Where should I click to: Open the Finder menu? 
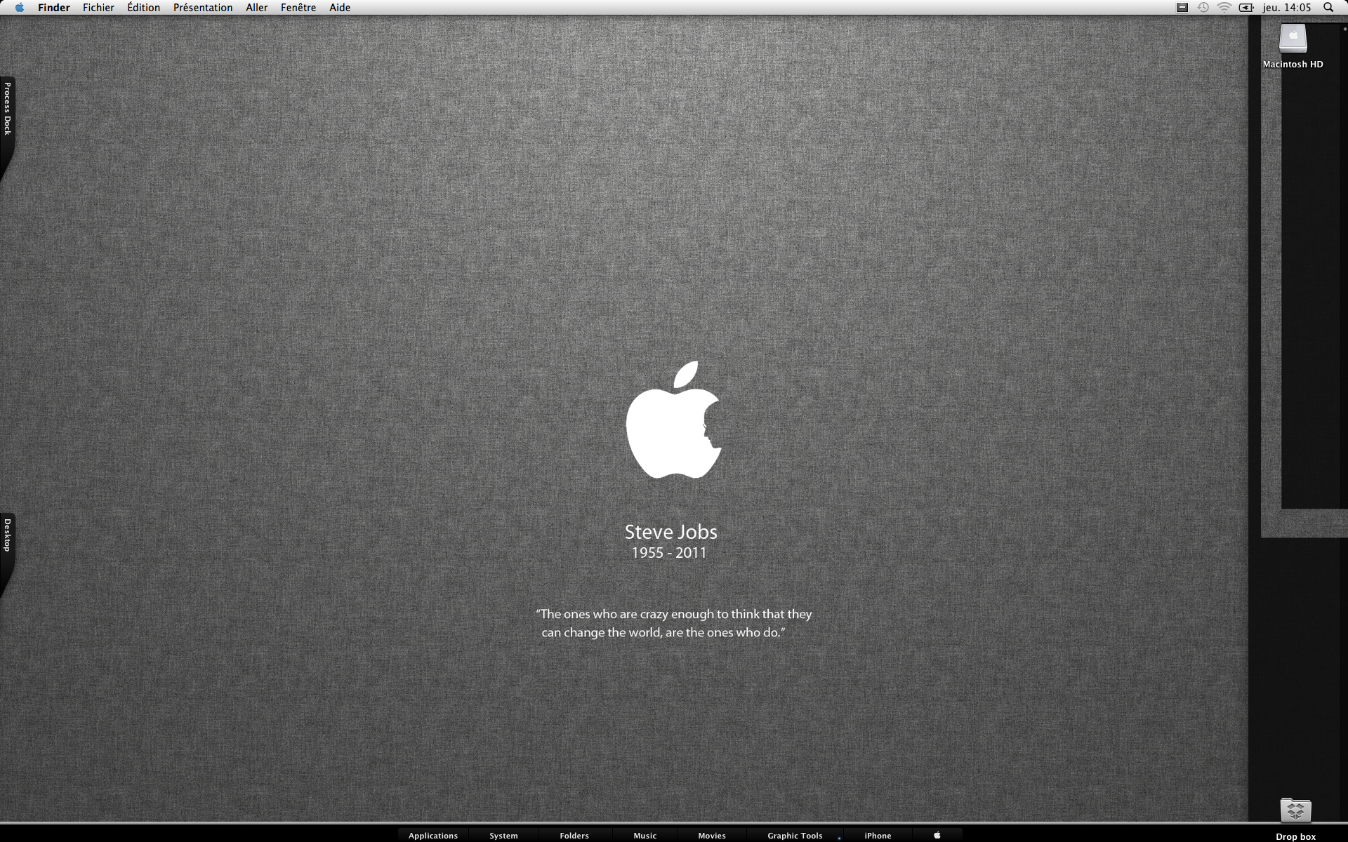click(54, 8)
